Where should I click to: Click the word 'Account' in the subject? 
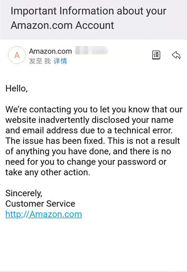click(x=95, y=25)
